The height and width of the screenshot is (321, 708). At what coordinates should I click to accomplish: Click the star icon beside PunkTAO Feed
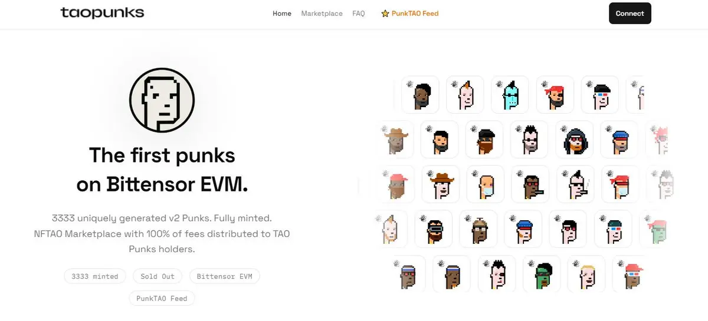(x=385, y=14)
